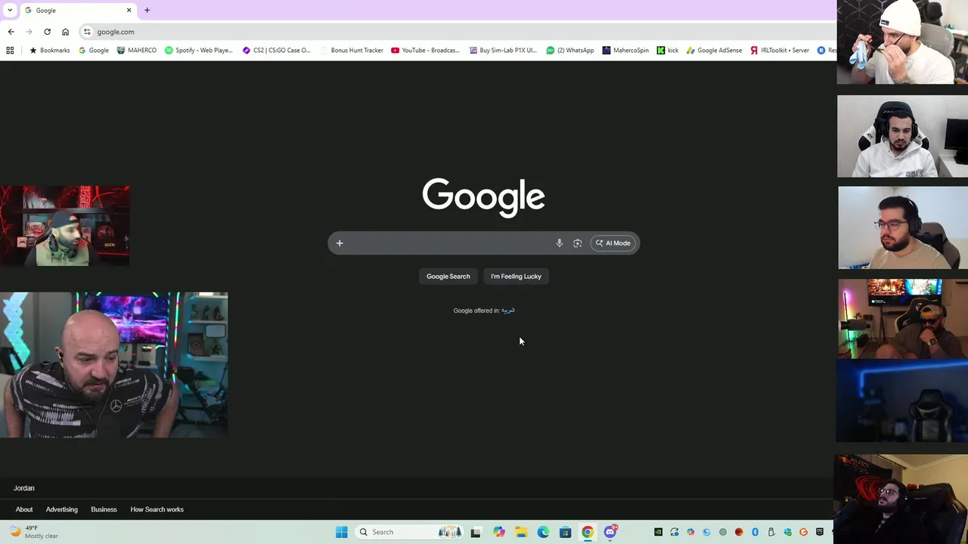View site information for google.com

(87, 32)
